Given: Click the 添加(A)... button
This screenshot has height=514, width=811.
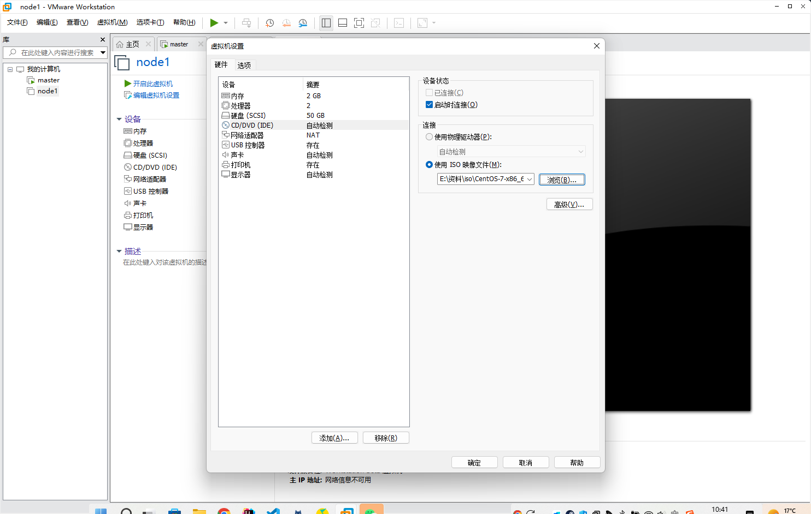Looking at the screenshot, I should pyautogui.click(x=334, y=438).
